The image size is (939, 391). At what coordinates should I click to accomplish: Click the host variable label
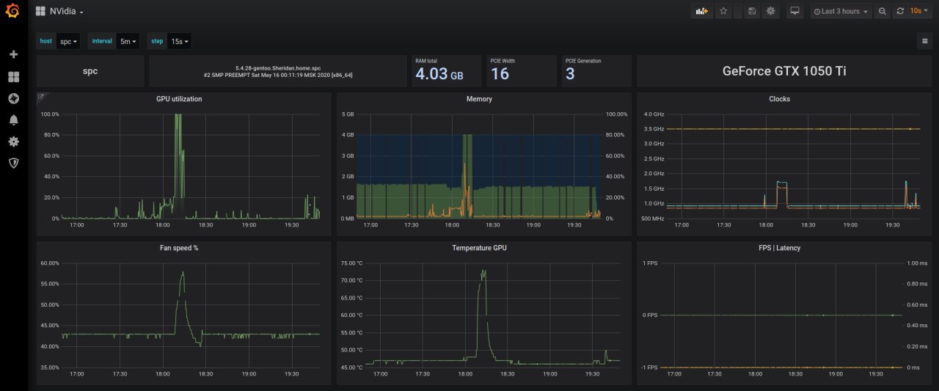pyautogui.click(x=46, y=41)
